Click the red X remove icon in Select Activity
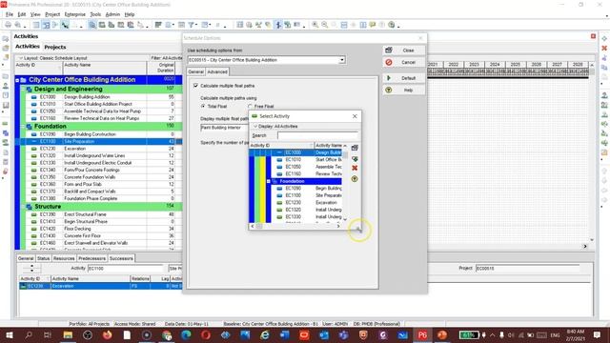The height and width of the screenshot is (343, 610). coord(355,168)
